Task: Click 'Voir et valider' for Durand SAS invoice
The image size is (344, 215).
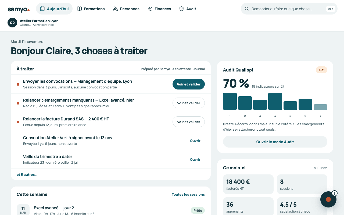Action: [x=189, y=122]
